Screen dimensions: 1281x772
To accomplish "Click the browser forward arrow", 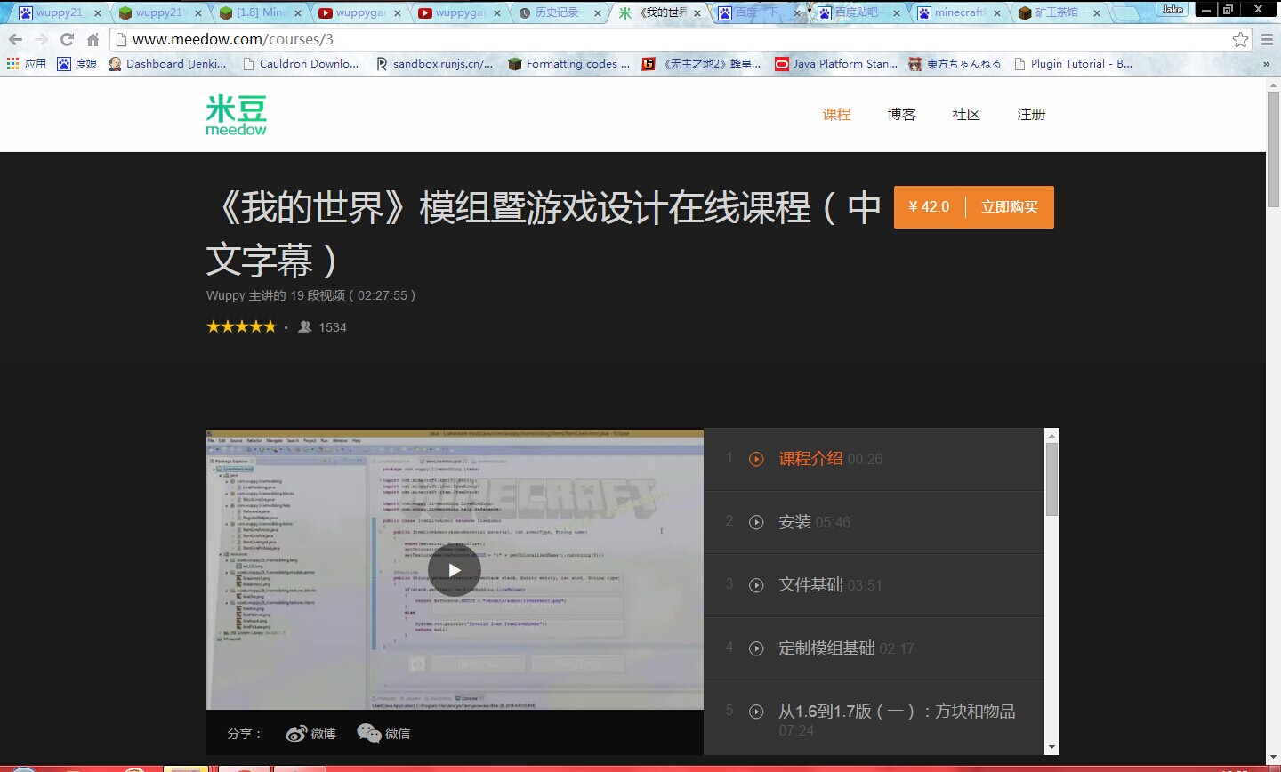I will 41,40.
